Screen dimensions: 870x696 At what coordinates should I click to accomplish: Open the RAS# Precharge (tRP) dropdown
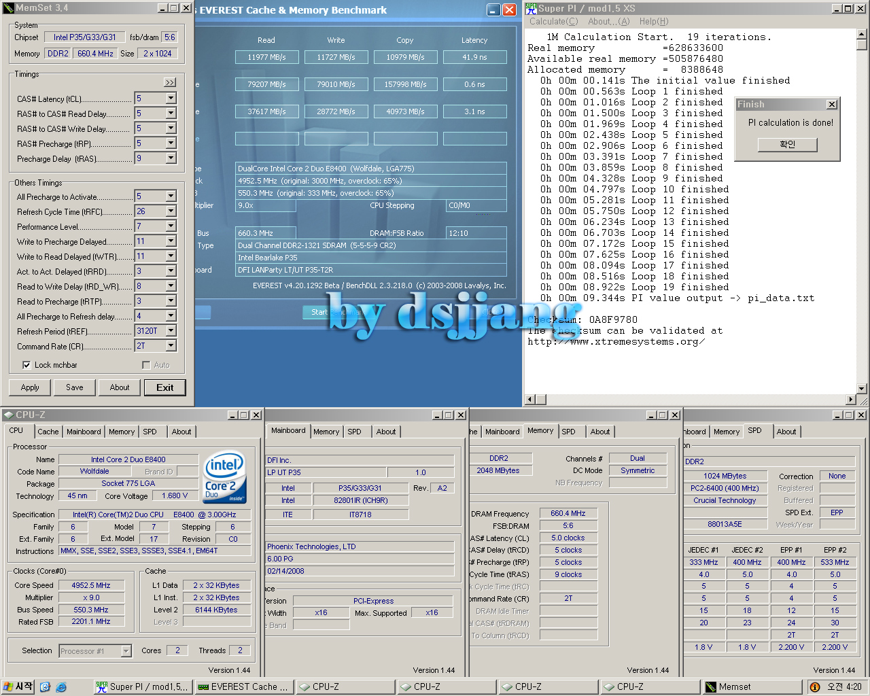tap(171, 143)
